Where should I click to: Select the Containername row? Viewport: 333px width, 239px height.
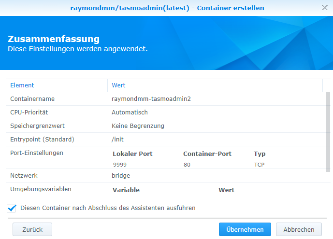166,99
